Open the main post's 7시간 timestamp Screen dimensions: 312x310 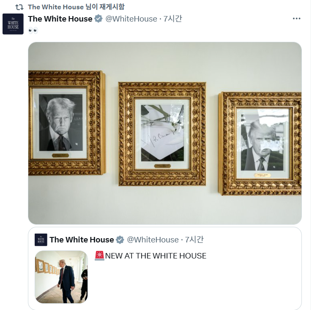(x=173, y=19)
